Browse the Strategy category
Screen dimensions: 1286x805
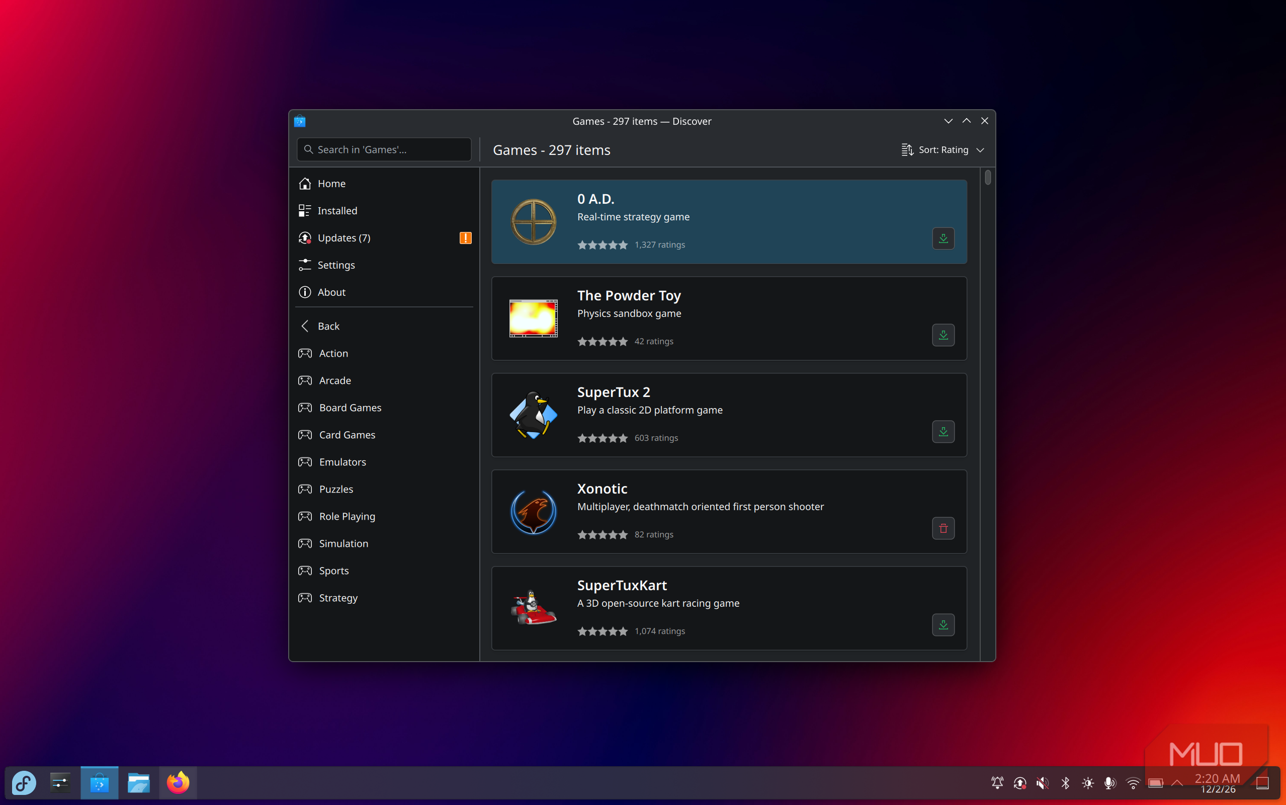click(384, 597)
